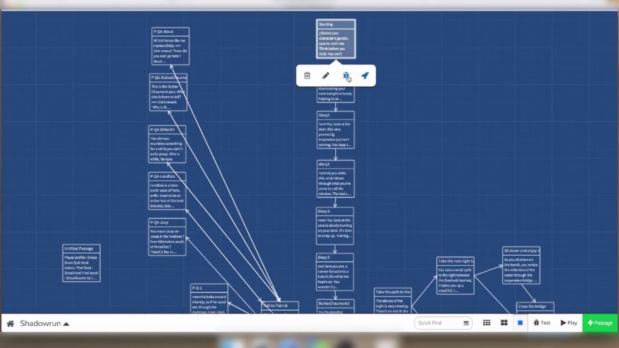The width and height of the screenshot is (619, 348).
Task: Select the P-QA-Jouy passage
Action: click(167, 237)
